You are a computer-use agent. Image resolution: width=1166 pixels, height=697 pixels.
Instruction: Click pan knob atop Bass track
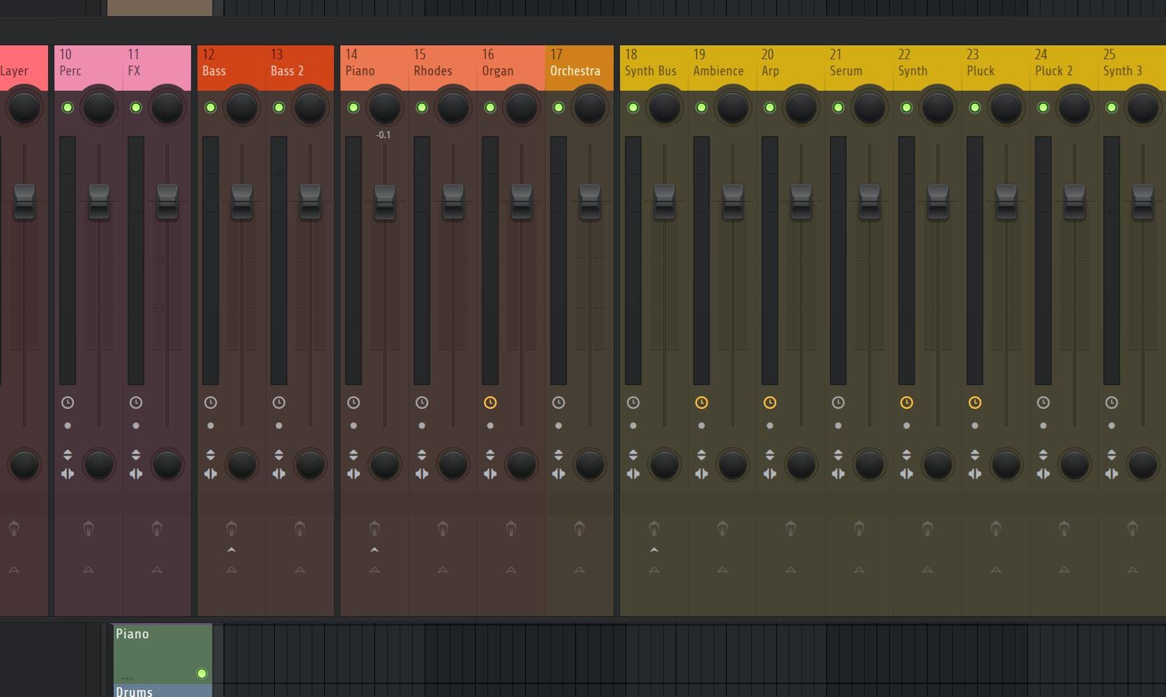[x=242, y=107]
